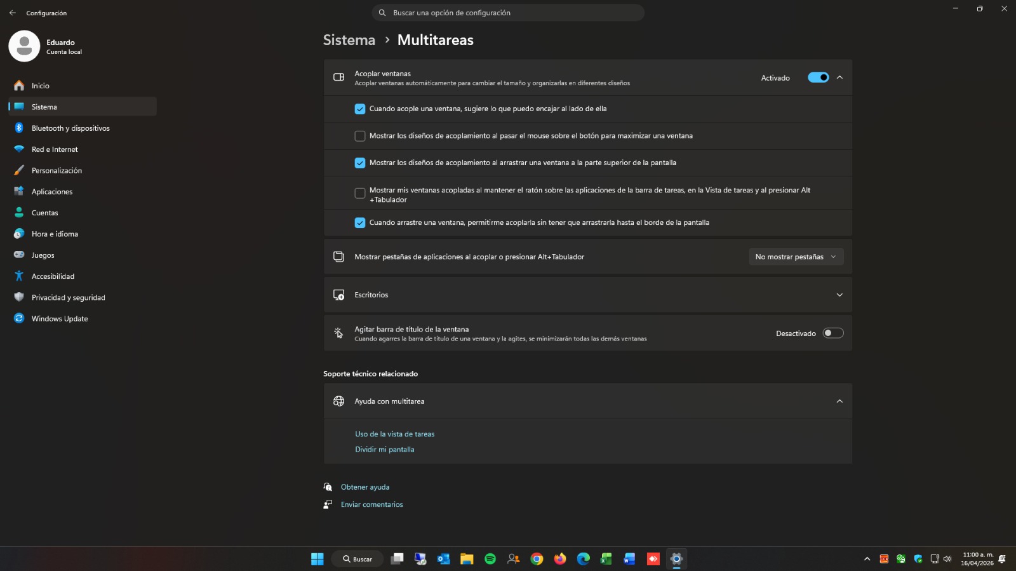Viewport: 1016px width, 571px height.
Task: Open File Explorer from taskbar
Action: (x=467, y=559)
